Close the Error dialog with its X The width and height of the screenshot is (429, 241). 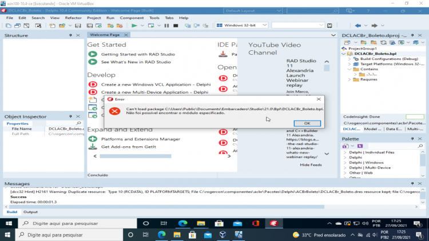[319, 99]
